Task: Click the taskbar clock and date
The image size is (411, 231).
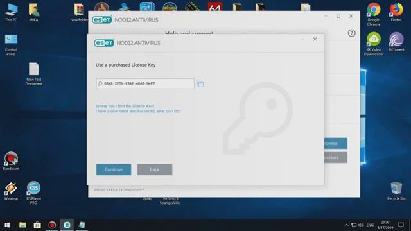Action: [x=385, y=225]
